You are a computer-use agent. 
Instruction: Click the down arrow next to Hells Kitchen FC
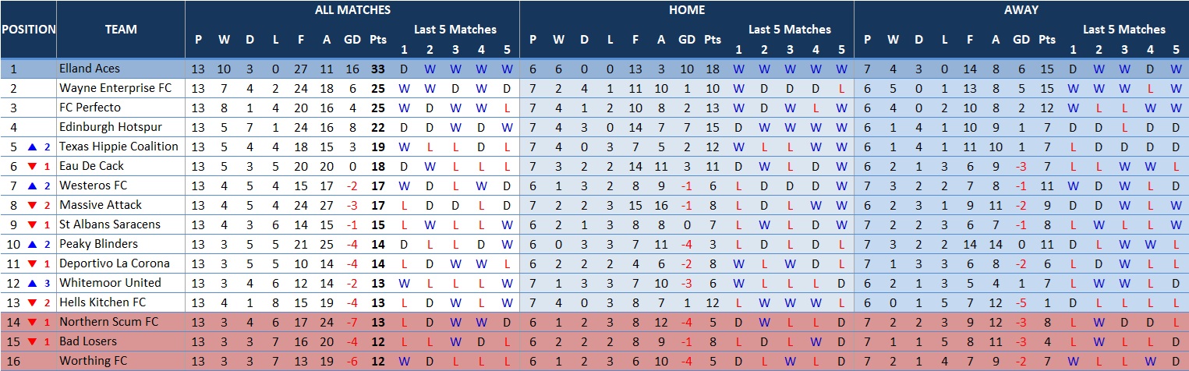33,302
